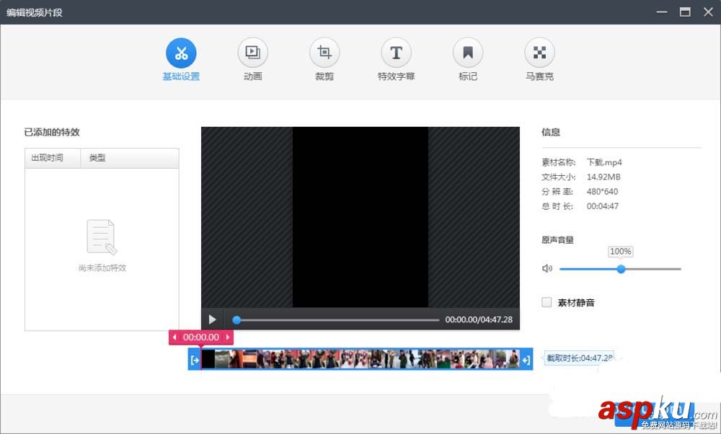Click the video thumbnail strip on the timeline

tap(360, 358)
